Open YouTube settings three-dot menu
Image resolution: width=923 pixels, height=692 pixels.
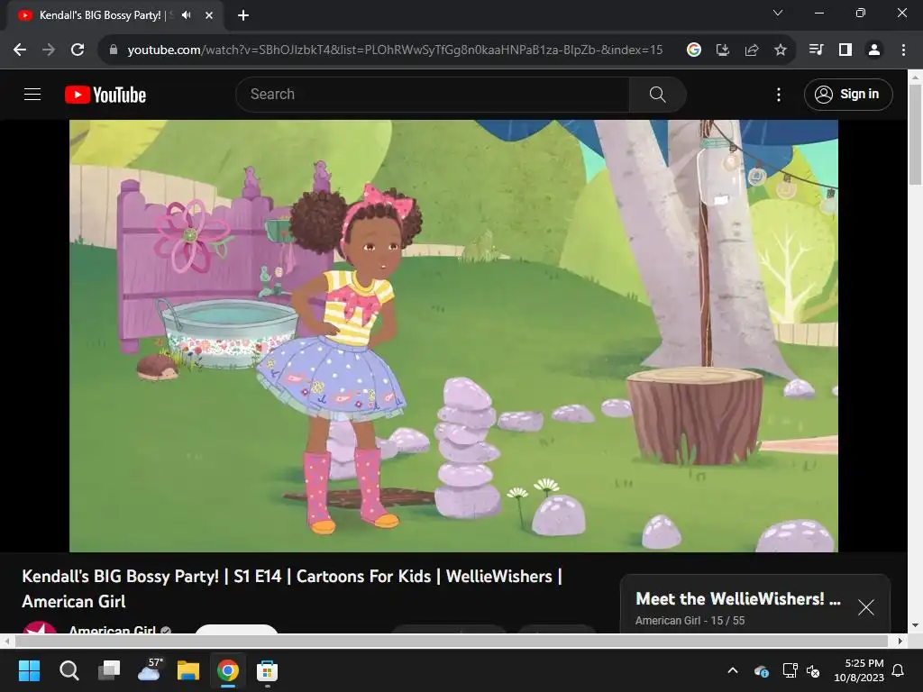pyautogui.click(x=779, y=94)
